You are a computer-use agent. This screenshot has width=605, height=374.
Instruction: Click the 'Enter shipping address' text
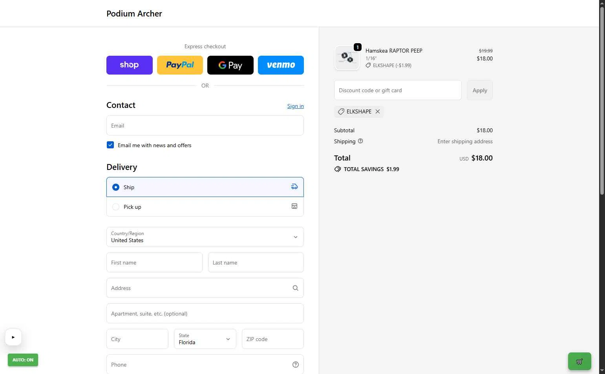pyautogui.click(x=465, y=141)
